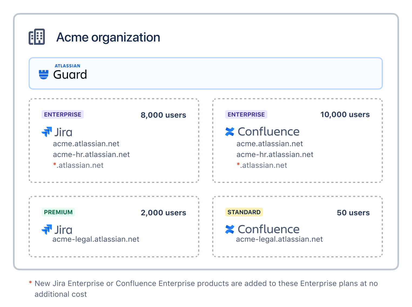Click the 50 users count
412x307 pixels.
coord(353,213)
